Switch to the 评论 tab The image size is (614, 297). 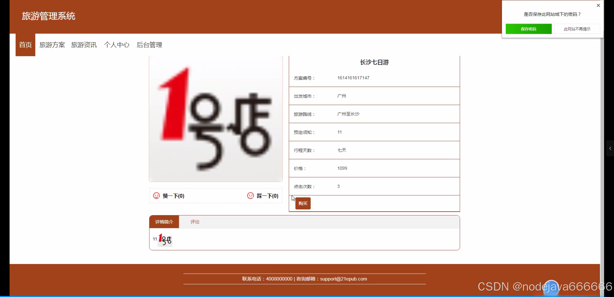(195, 222)
